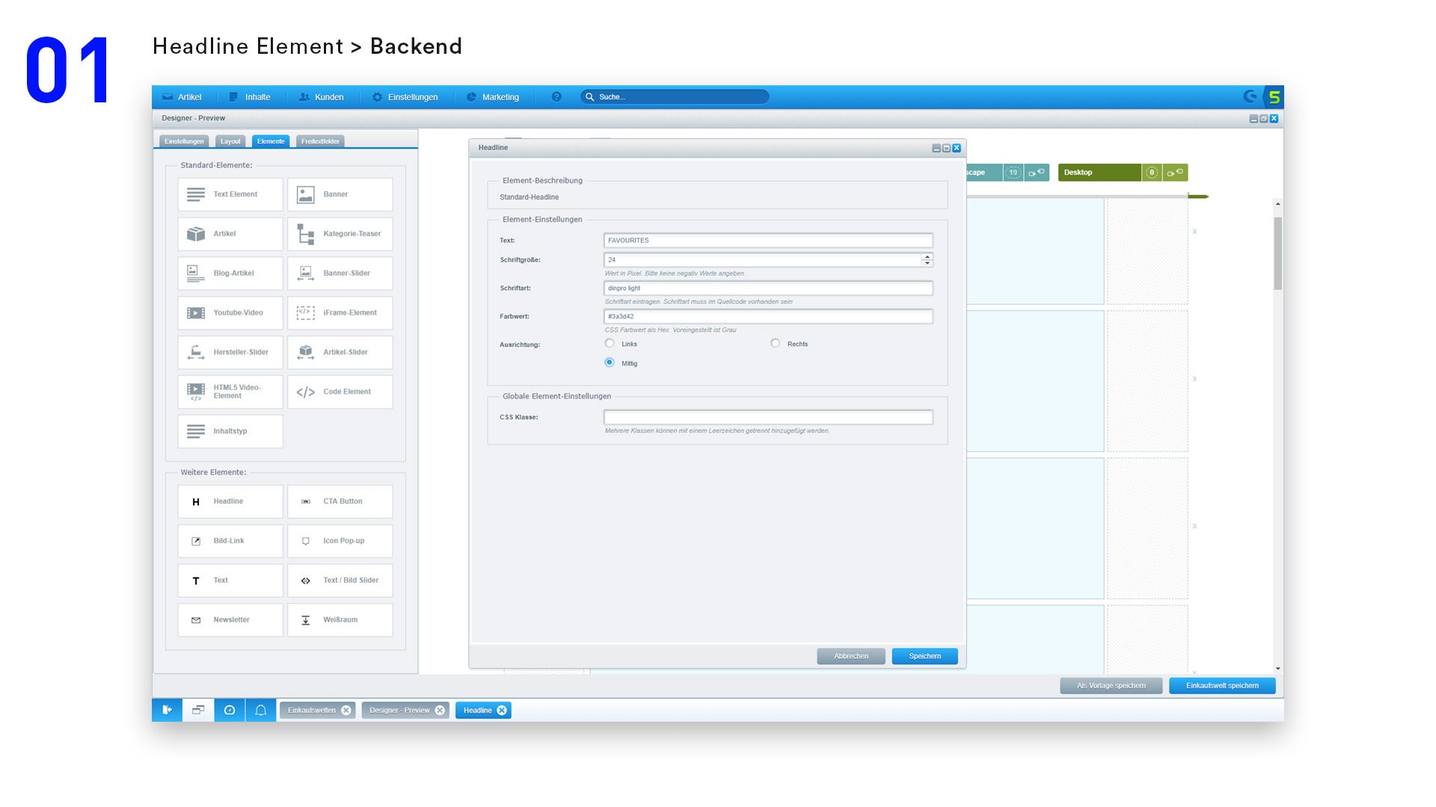Select the CTA Button element
Image resolution: width=1436 pixels, height=807 pixels.
click(x=340, y=501)
